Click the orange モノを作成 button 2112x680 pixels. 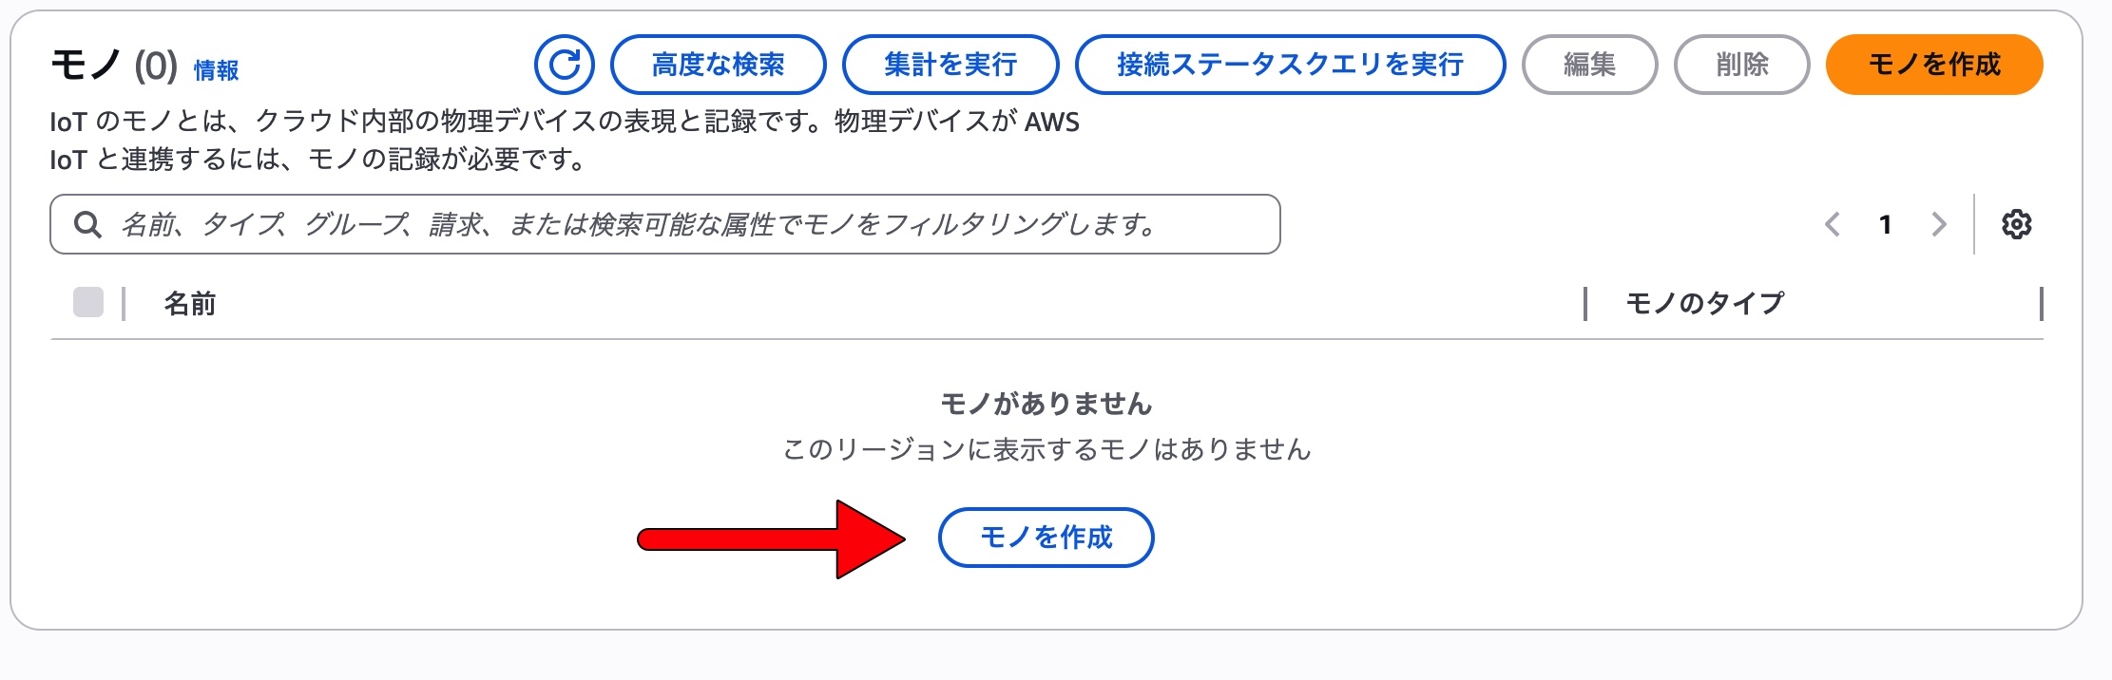[x=1934, y=65]
